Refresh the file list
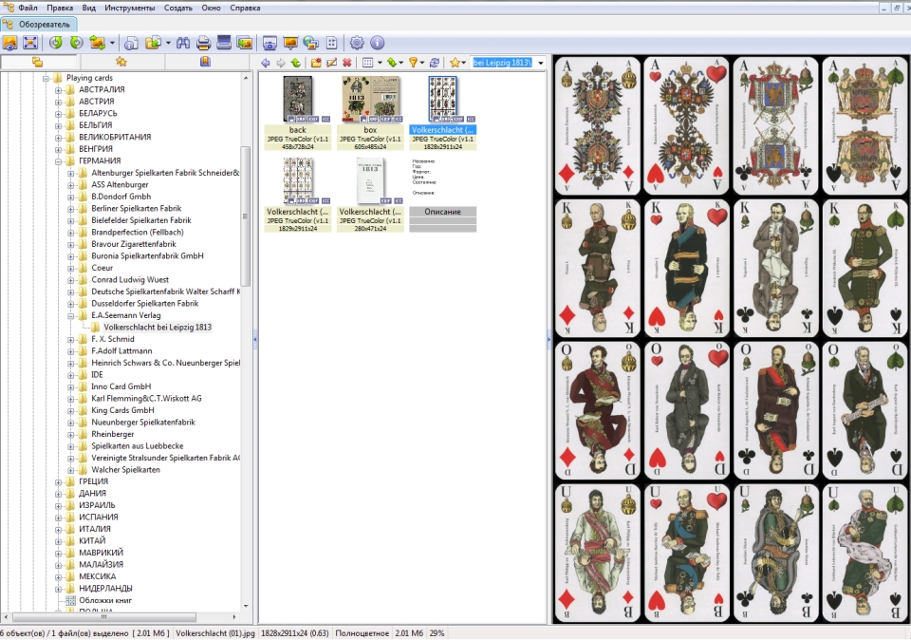This screenshot has height=640, width=911. [x=434, y=63]
